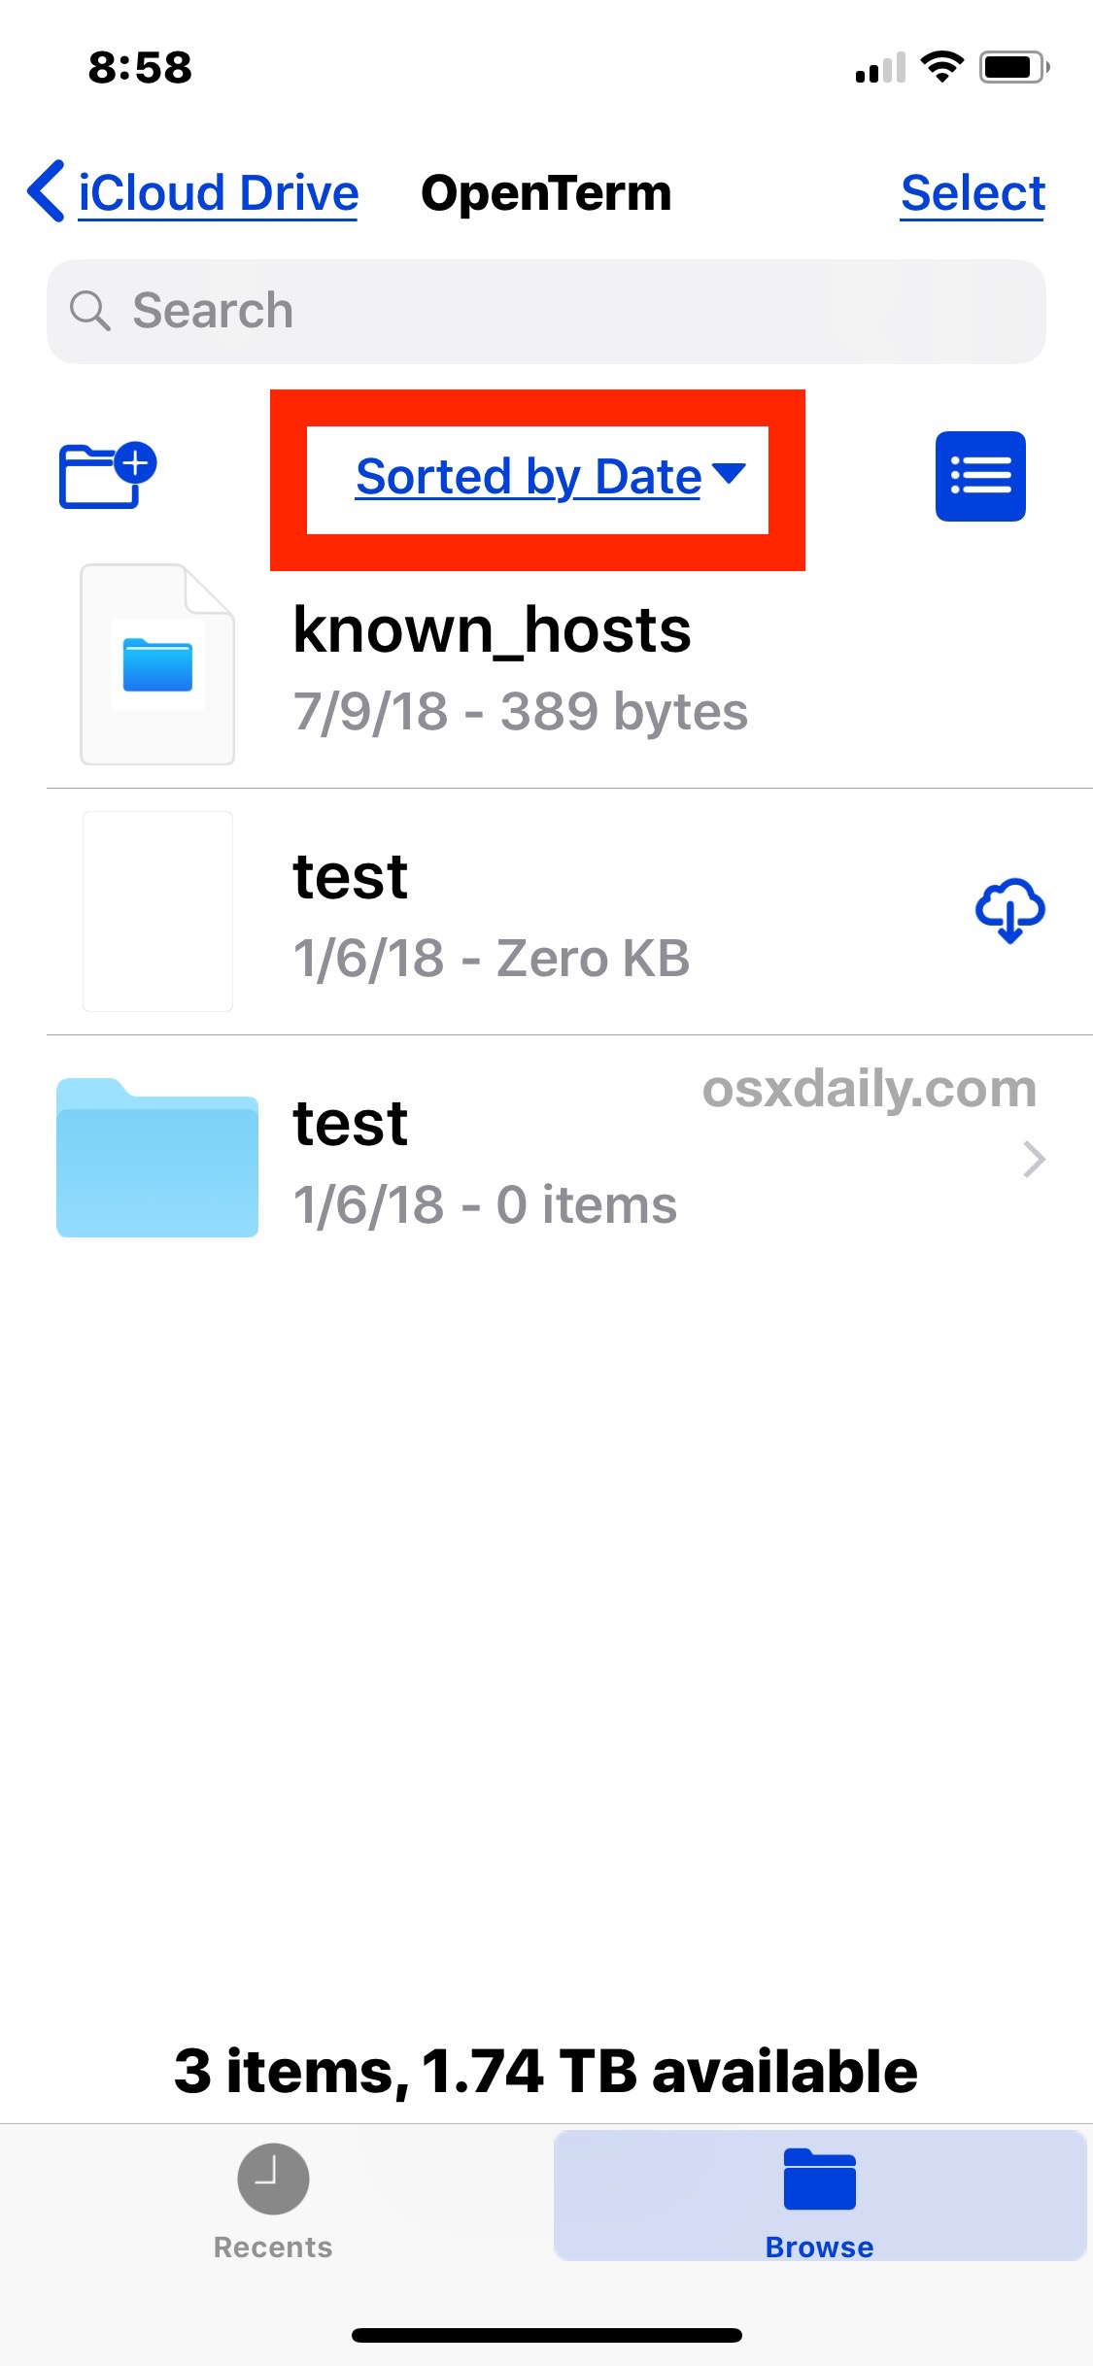Tap the back chevron to iCloud Drive
The width and height of the screenshot is (1093, 2366).
tap(44, 190)
